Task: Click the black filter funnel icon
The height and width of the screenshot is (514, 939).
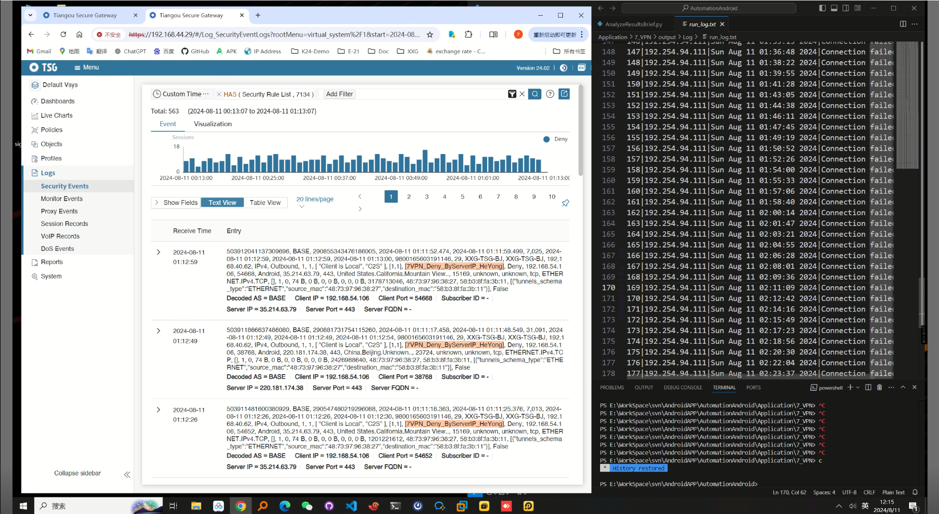Action: point(512,94)
